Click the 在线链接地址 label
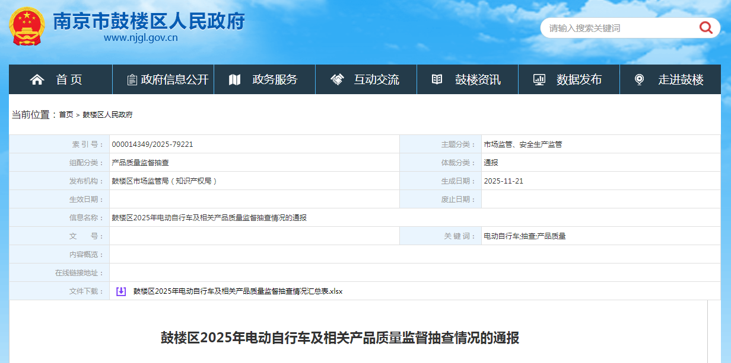 point(80,273)
